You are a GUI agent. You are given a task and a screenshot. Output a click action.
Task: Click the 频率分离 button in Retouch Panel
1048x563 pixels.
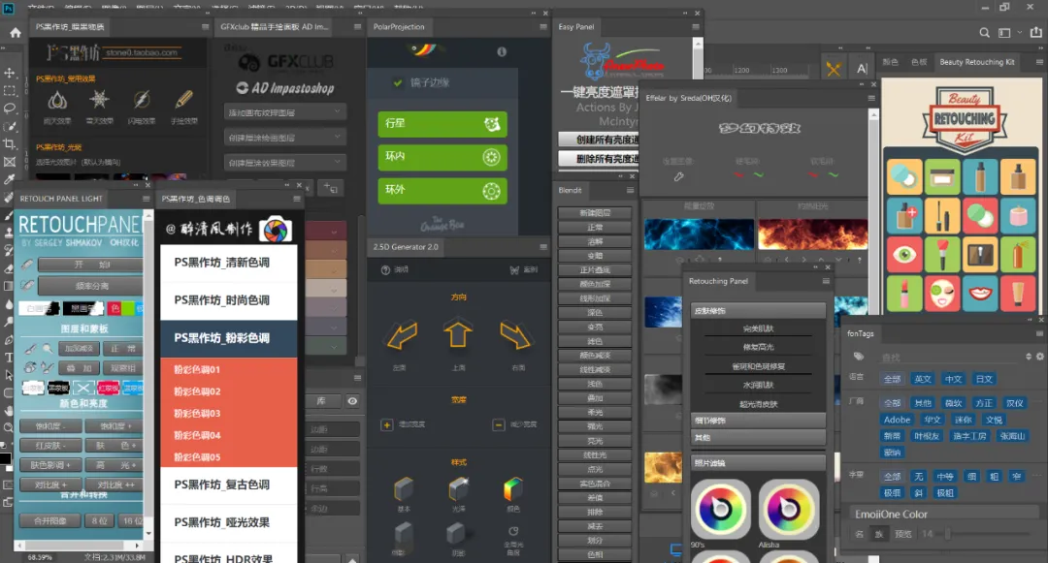91,286
